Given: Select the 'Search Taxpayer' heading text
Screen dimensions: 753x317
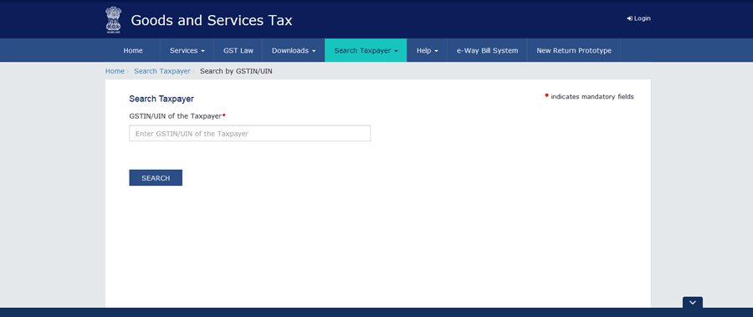Looking at the screenshot, I should coord(161,99).
